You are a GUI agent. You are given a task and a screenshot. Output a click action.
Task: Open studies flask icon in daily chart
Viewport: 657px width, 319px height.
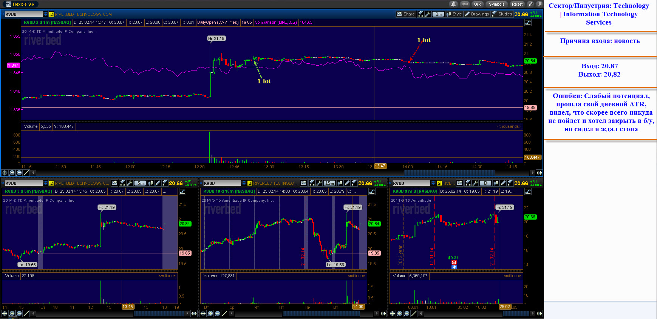click(510, 183)
